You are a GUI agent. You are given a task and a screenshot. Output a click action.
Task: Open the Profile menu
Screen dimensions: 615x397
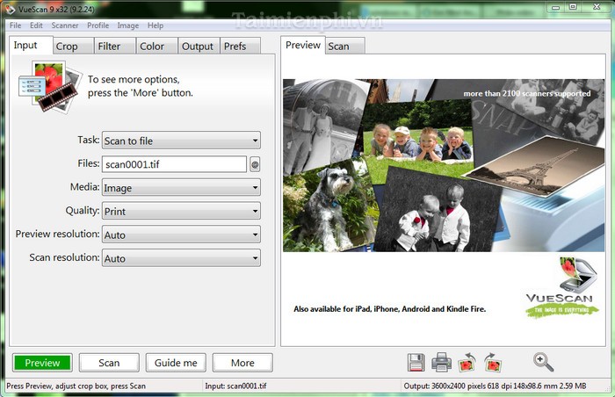tap(98, 25)
